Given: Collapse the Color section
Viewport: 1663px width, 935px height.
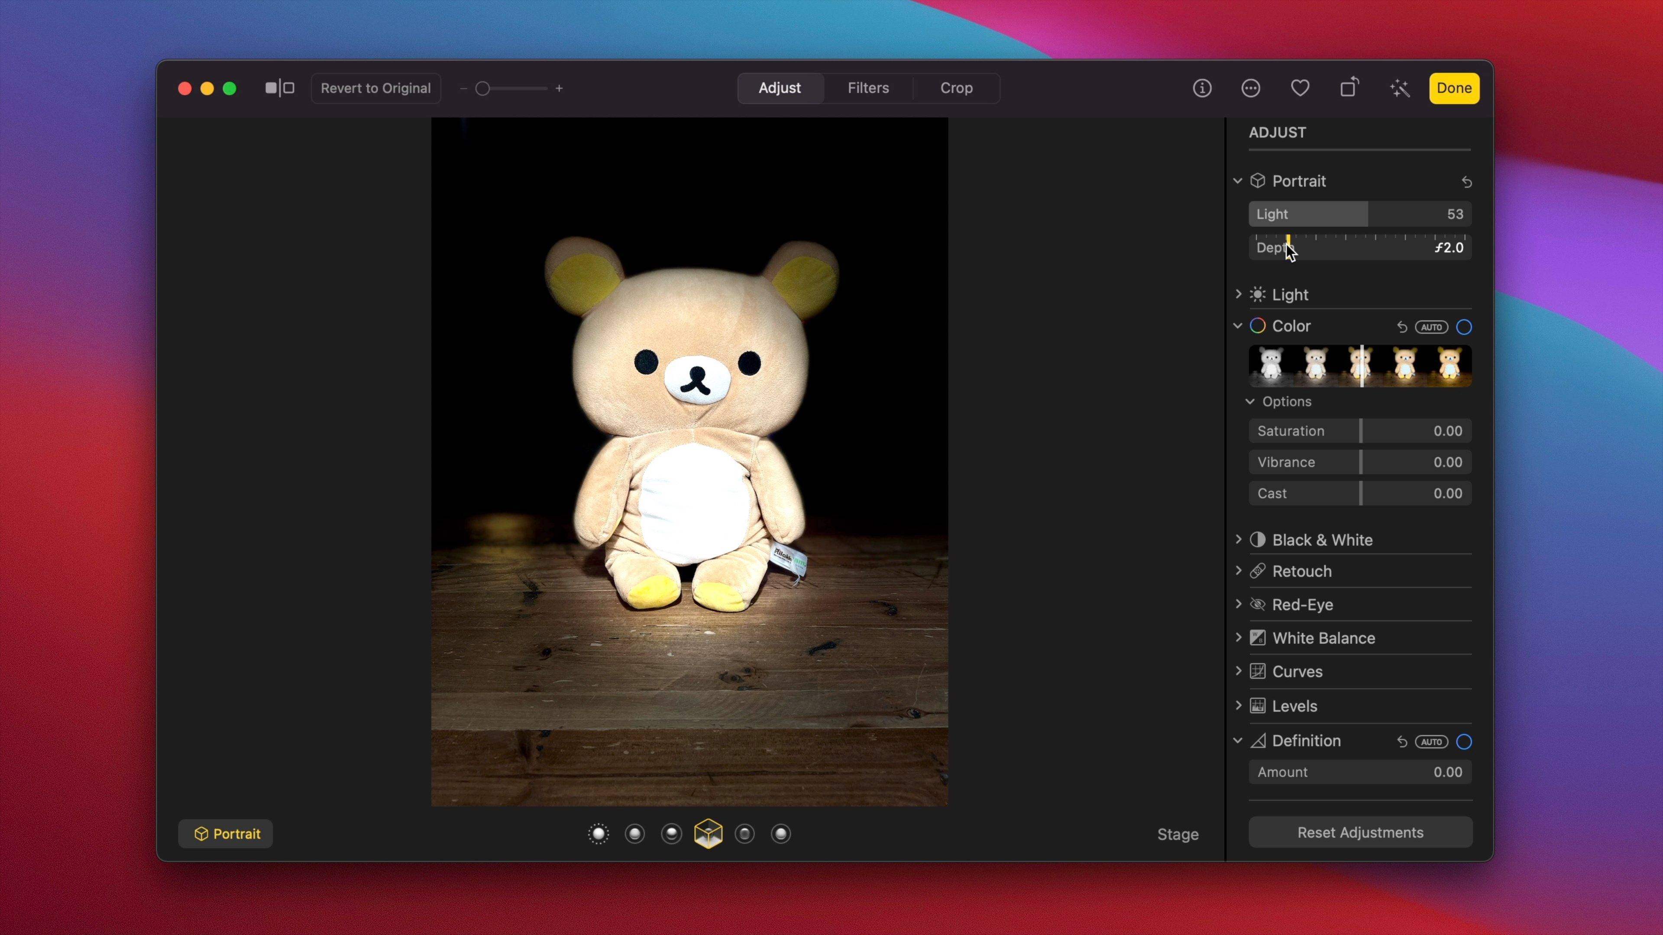Looking at the screenshot, I should click(x=1238, y=326).
